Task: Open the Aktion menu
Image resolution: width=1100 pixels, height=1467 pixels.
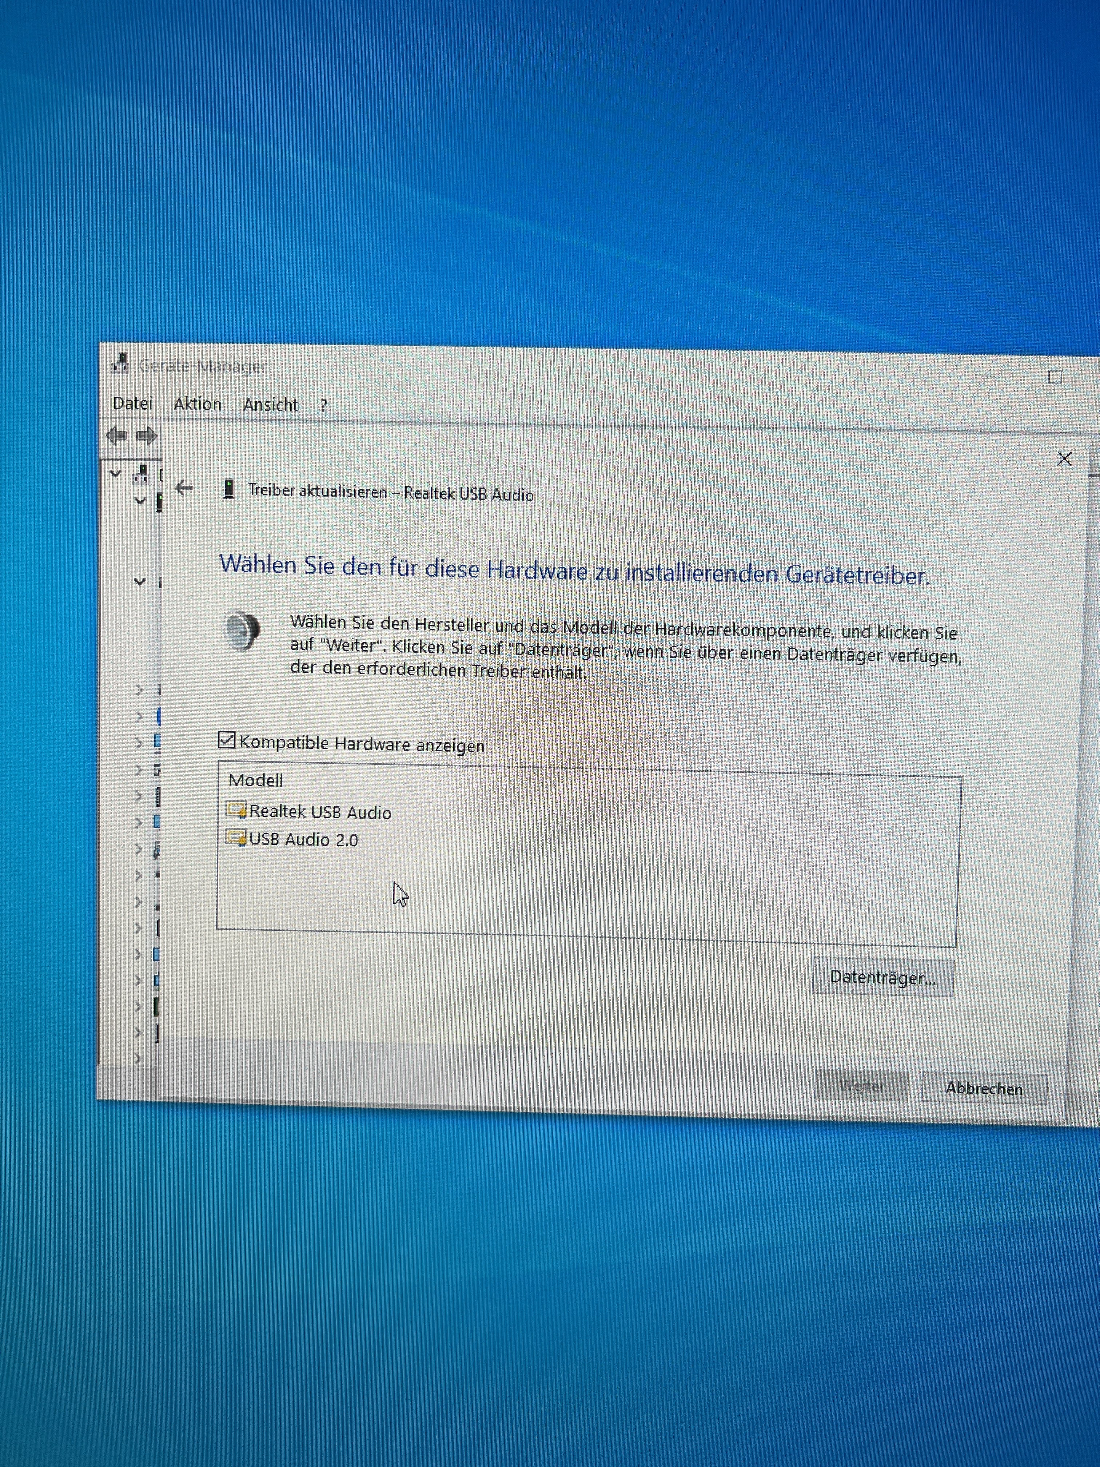Action: click(198, 404)
